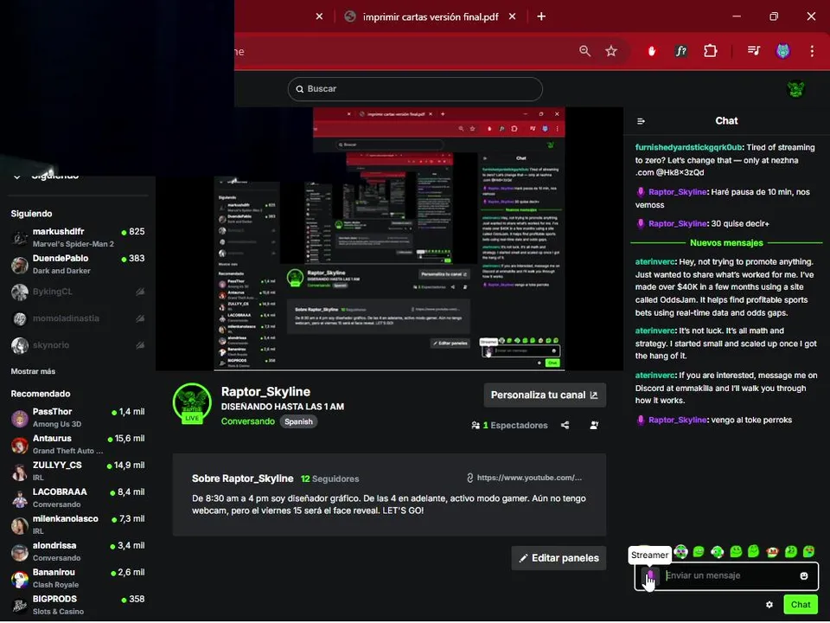Image resolution: width=830 pixels, height=623 pixels.
Task: Click the 1 Espectadores viewer count
Action: (515, 426)
